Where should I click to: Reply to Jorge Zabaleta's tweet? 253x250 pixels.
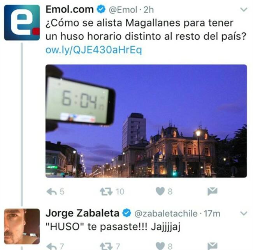click(x=51, y=246)
